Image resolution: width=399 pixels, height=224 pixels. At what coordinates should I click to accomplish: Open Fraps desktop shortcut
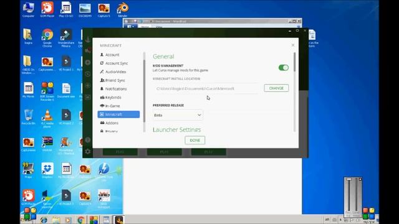coord(28,170)
